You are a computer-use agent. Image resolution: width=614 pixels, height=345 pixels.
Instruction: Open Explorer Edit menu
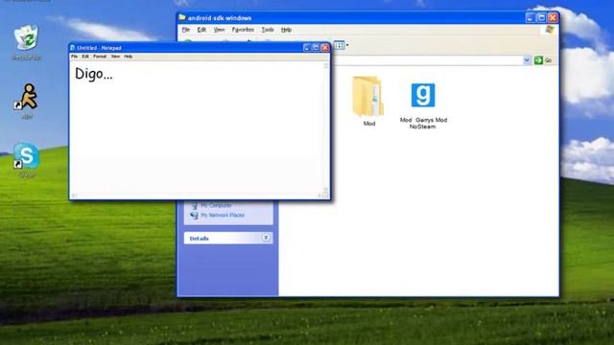coord(201,30)
